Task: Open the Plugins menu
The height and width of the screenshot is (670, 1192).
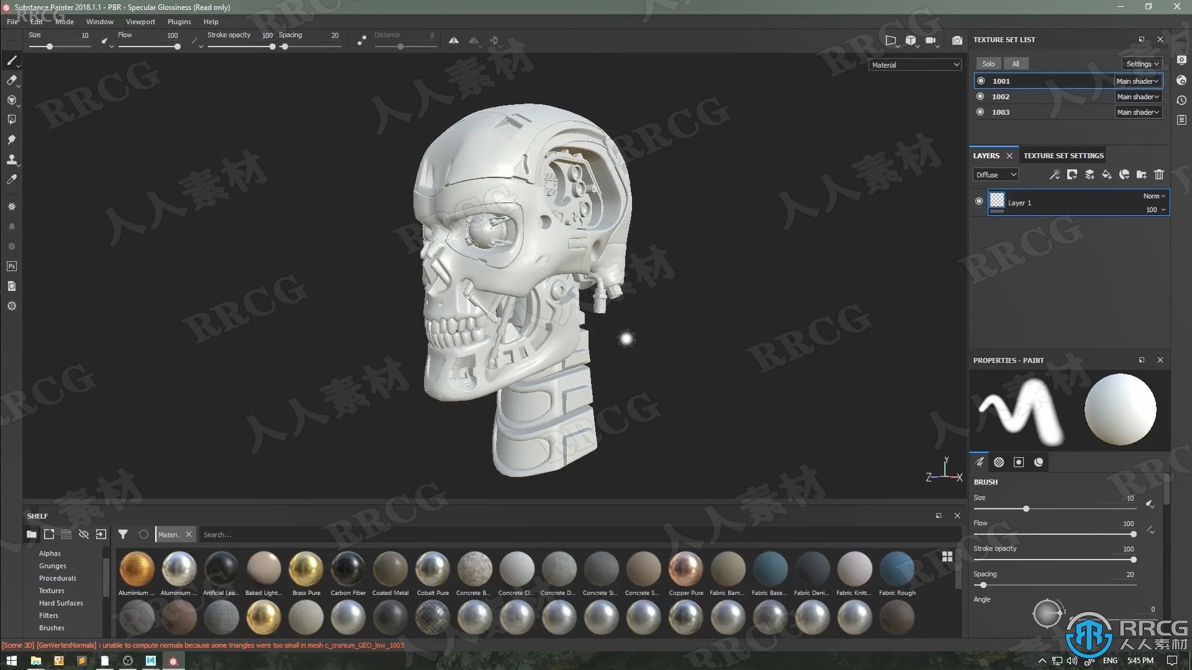Action: tap(179, 22)
